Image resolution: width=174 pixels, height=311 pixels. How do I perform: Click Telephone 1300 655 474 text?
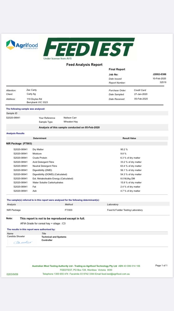tap(55, 274)
